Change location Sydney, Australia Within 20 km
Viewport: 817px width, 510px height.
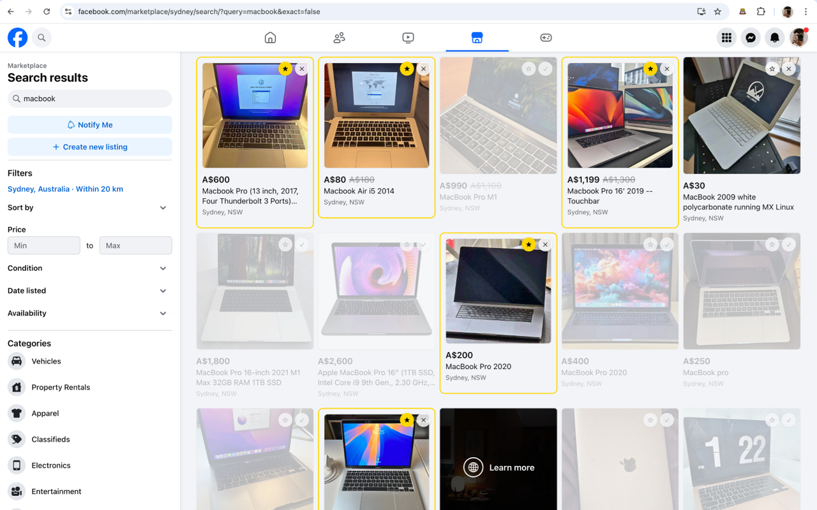(x=65, y=189)
